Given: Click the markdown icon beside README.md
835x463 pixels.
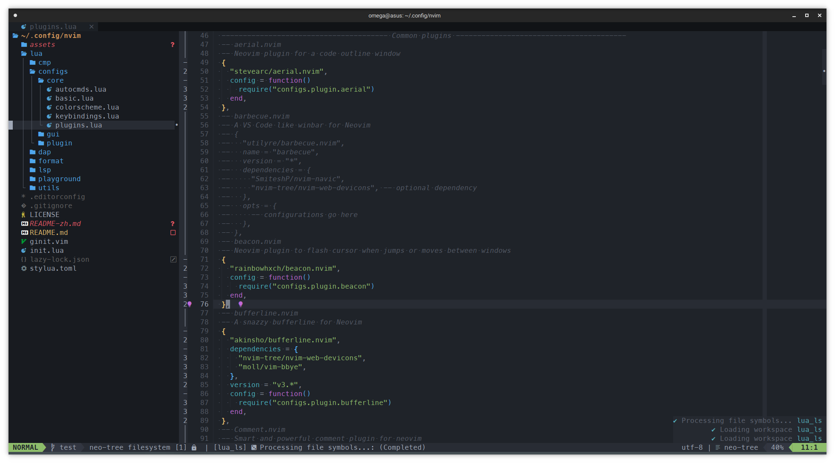Looking at the screenshot, I should [25, 233].
